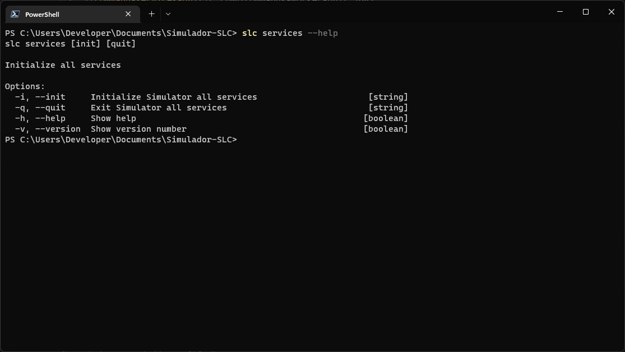Click the --help flag in the command
Image resolution: width=625 pixels, height=352 pixels.
coord(324,33)
